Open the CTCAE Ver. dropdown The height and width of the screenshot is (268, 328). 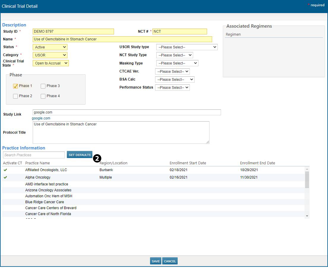[172, 72]
